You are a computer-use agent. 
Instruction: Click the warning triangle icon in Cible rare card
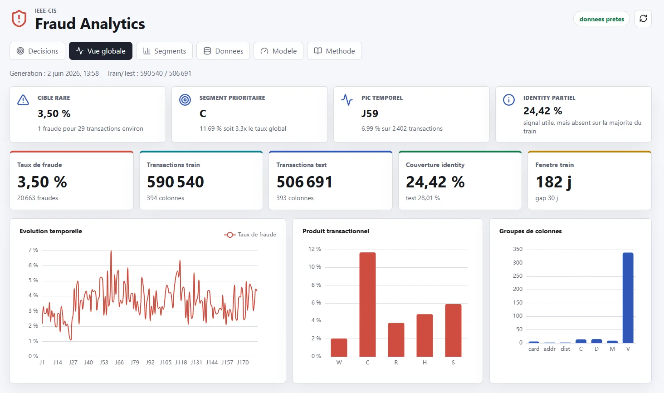[x=23, y=100]
